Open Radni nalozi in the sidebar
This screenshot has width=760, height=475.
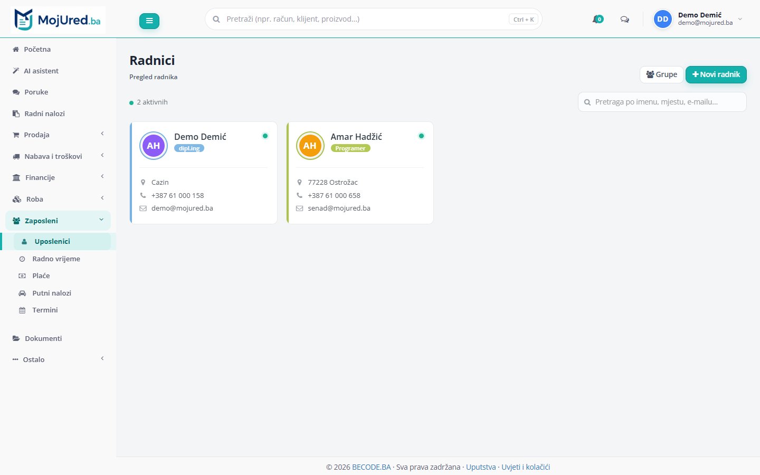tap(58, 113)
